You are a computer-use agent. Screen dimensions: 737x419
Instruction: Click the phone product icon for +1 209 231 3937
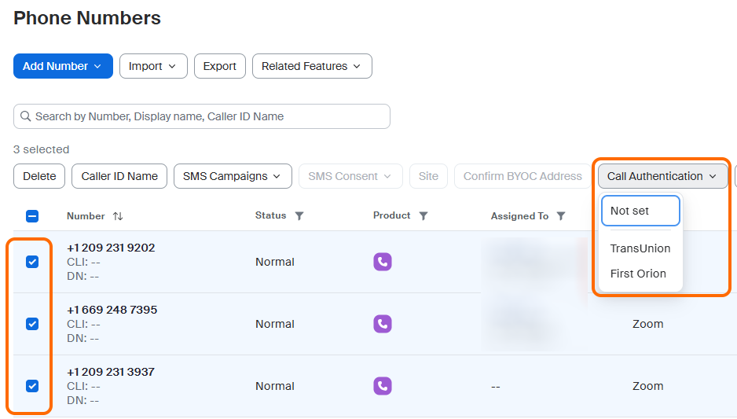point(382,386)
